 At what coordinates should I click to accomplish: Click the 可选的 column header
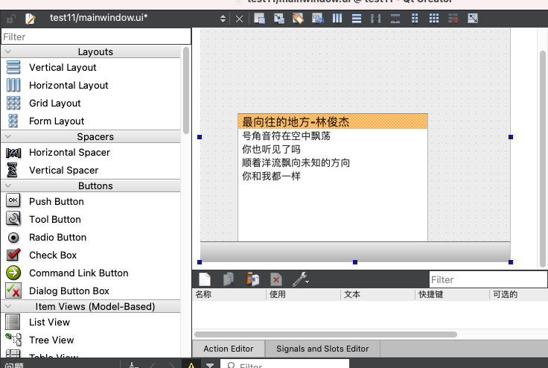pos(519,294)
